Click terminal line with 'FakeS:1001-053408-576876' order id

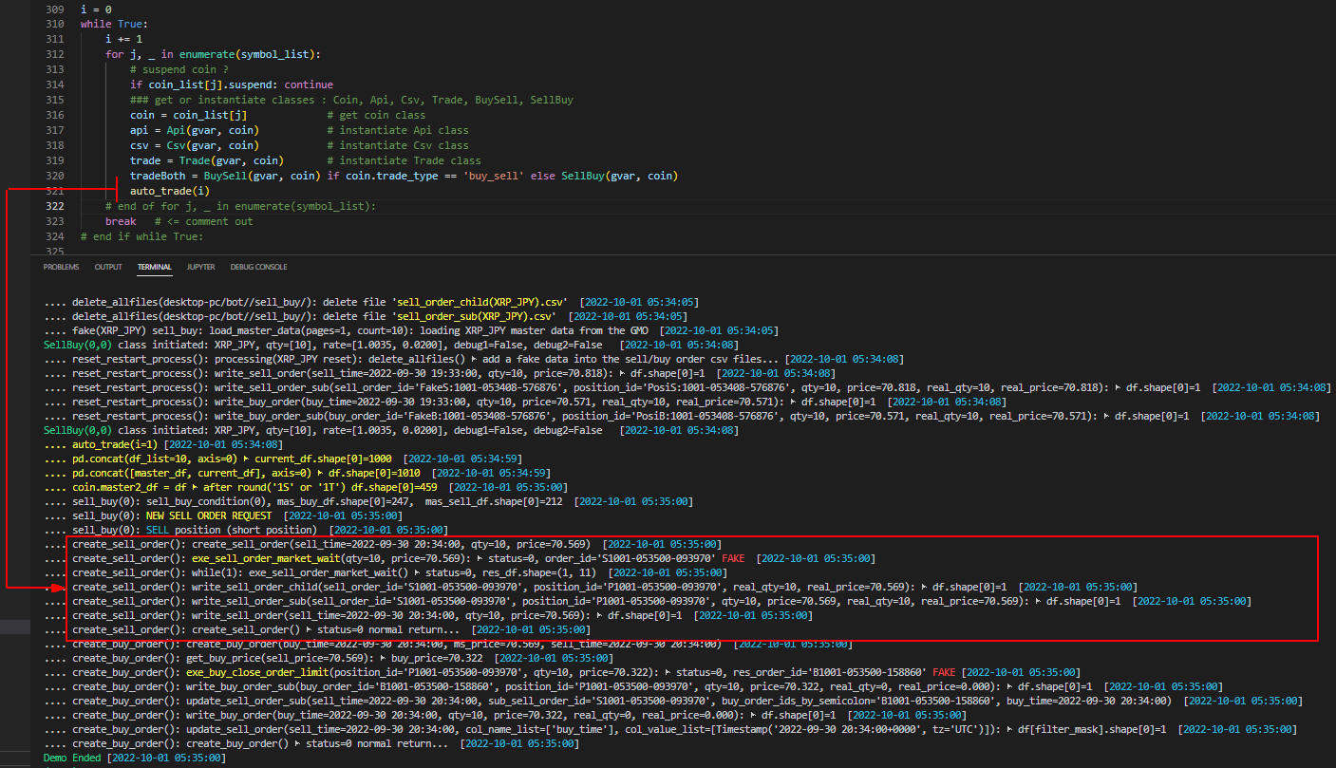pyautogui.click(x=687, y=387)
